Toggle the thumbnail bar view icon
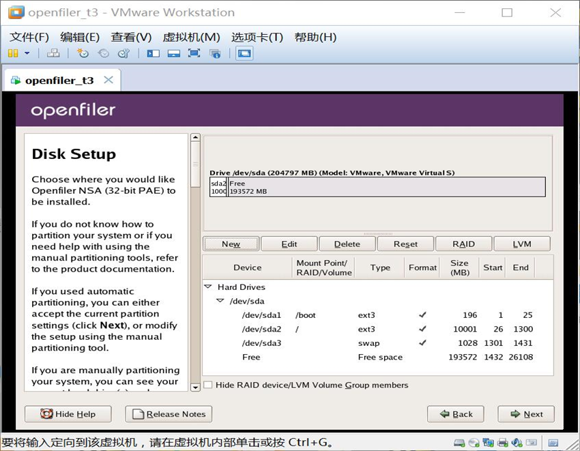 click(x=174, y=54)
